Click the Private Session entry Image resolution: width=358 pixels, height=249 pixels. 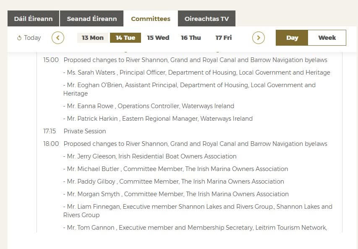tap(85, 131)
